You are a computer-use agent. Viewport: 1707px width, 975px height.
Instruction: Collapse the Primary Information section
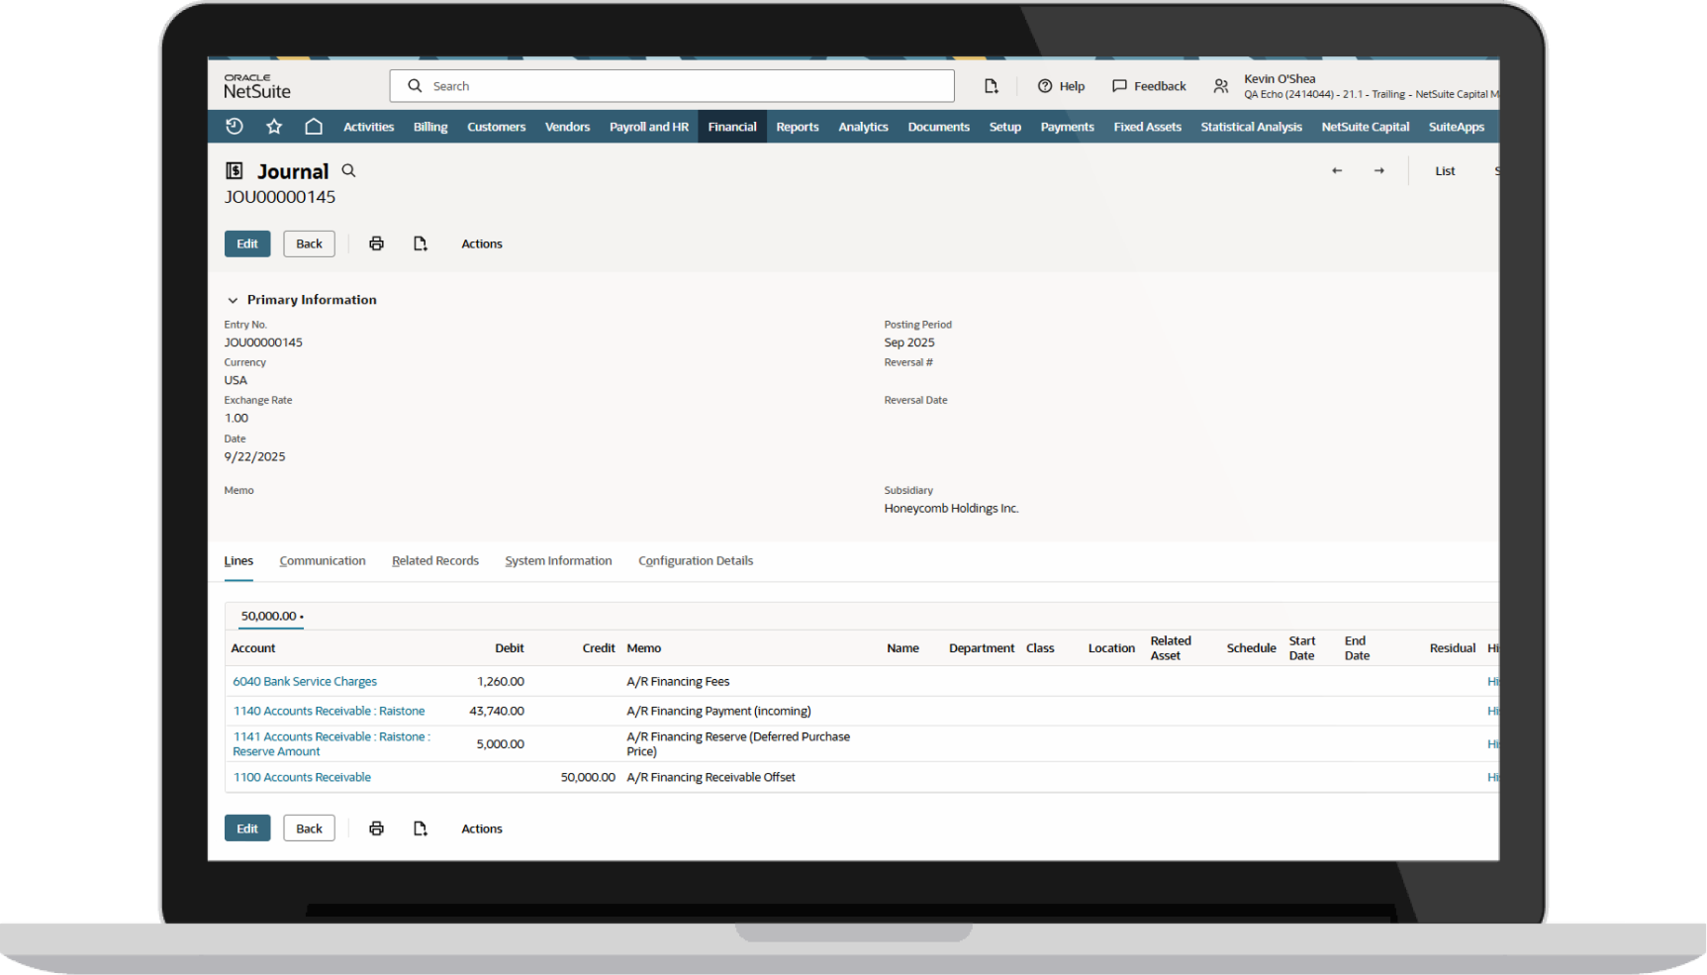(x=233, y=299)
